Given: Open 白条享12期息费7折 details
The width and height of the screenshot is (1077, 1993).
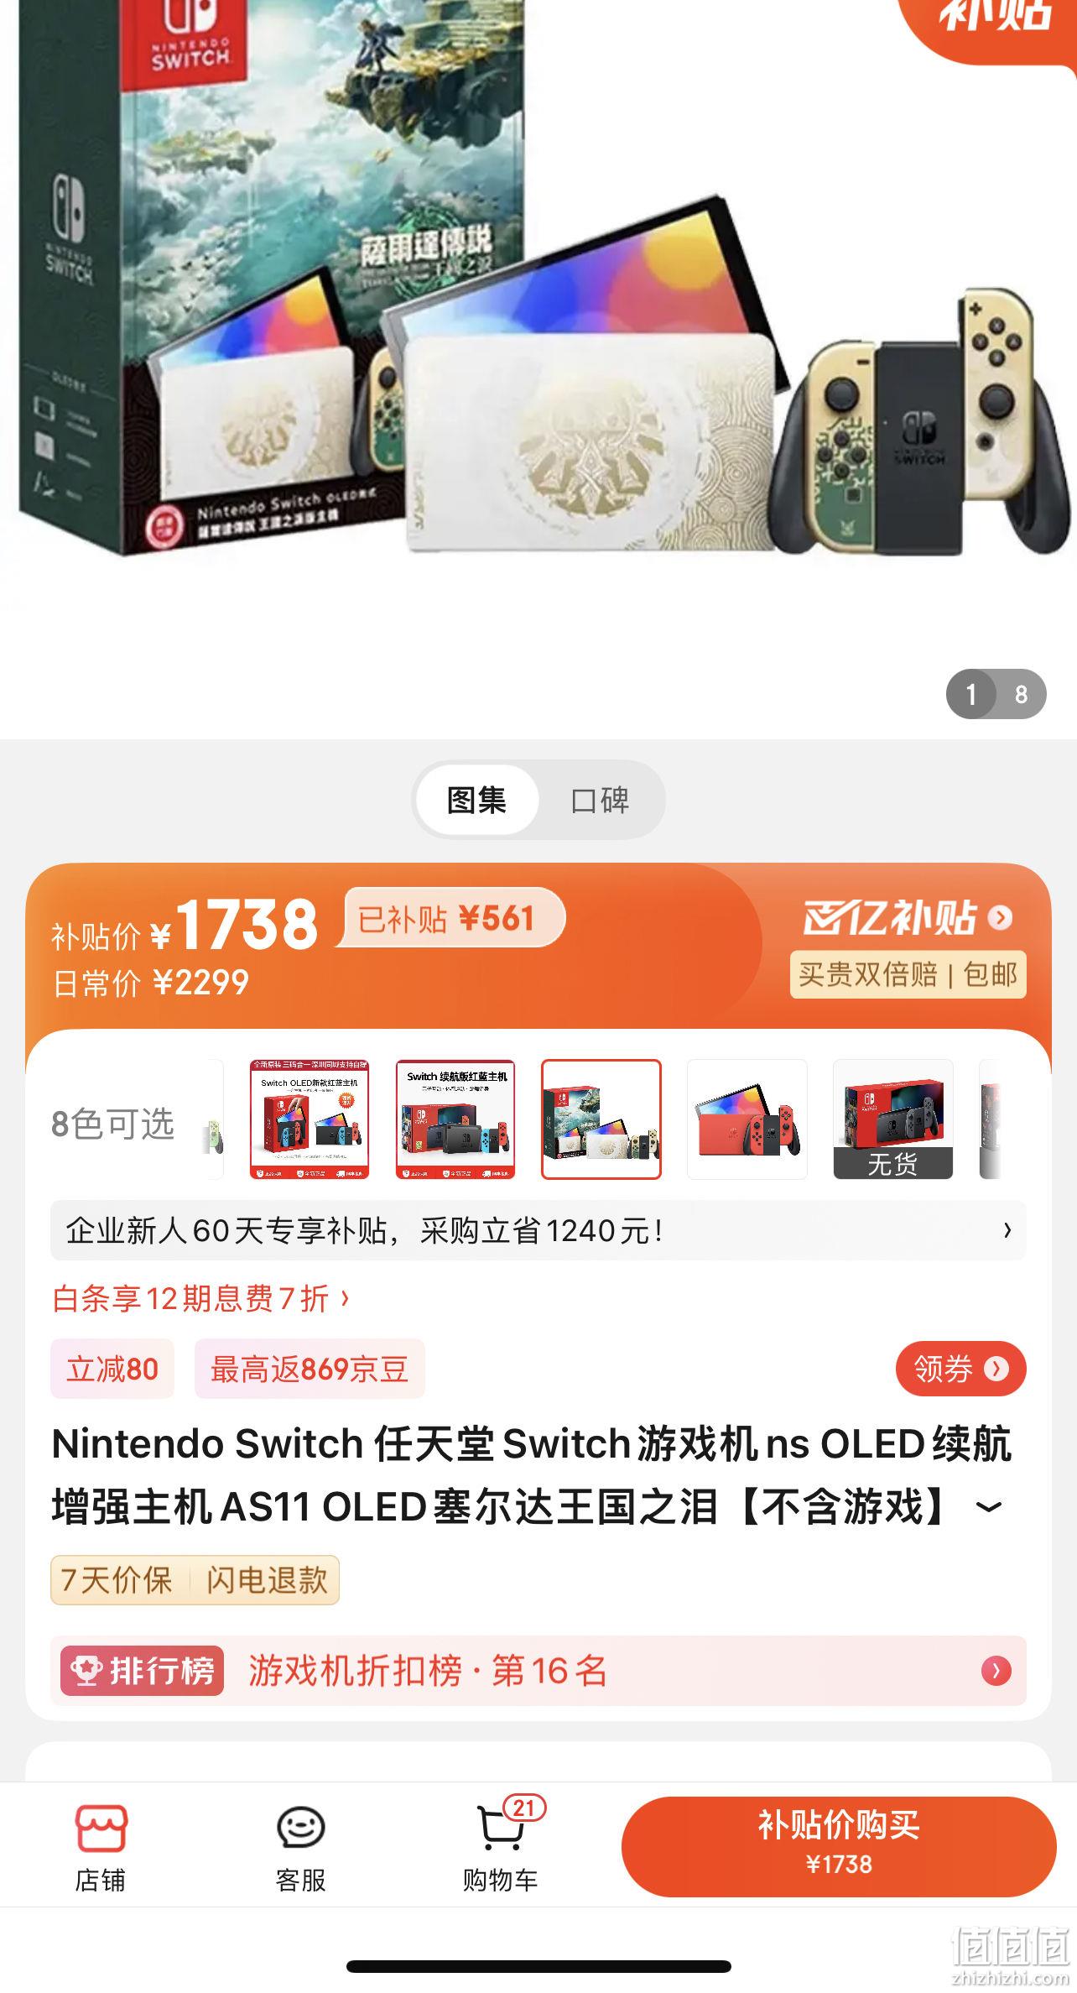Looking at the screenshot, I should [201, 1299].
